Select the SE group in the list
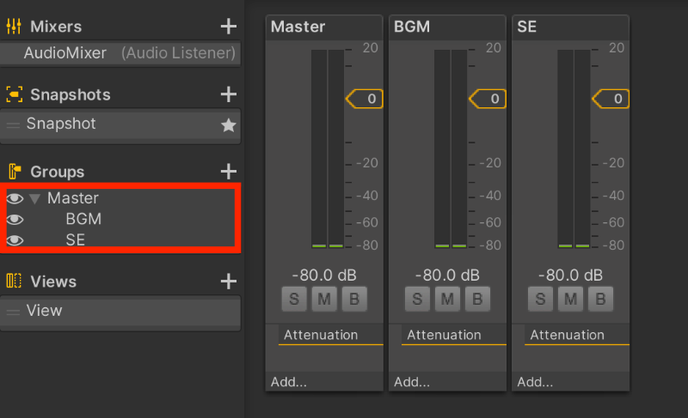Screen dimensions: 688x418 pyautogui.click(x=76, y=240)
